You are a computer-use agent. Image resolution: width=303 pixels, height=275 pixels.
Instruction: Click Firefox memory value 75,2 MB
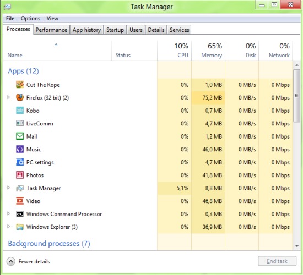pos(212,98)
